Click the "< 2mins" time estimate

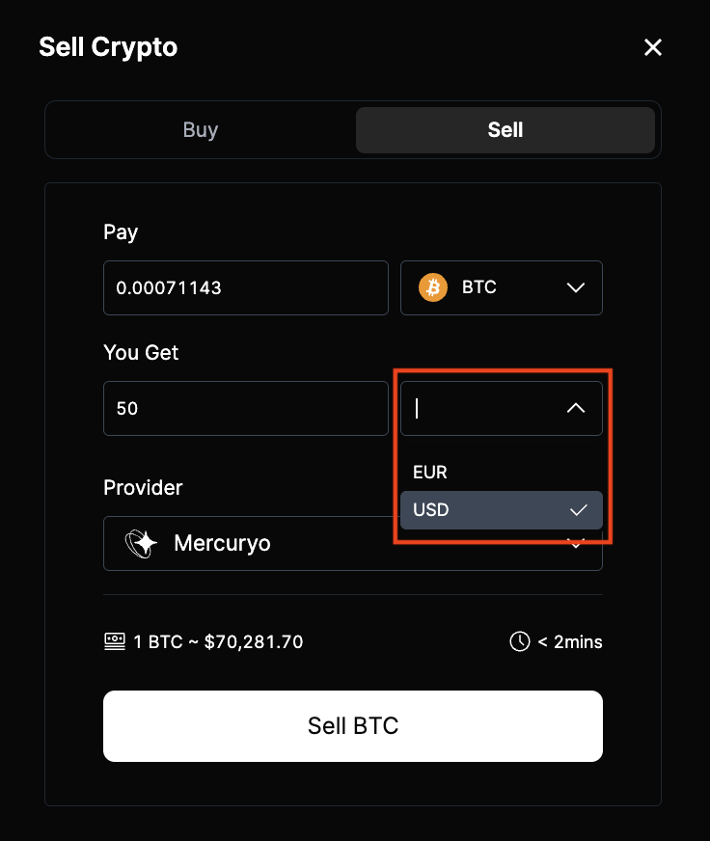[570, 641]
